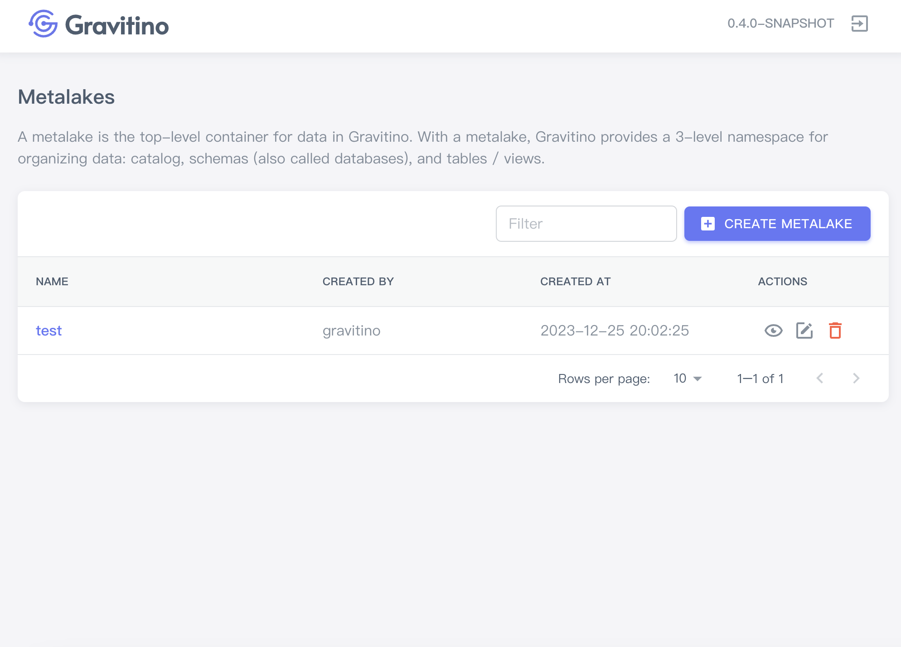Edit the test metalake
Viewport: 901px width, 647px height.
pyautogui.click(x=804, y=331)
